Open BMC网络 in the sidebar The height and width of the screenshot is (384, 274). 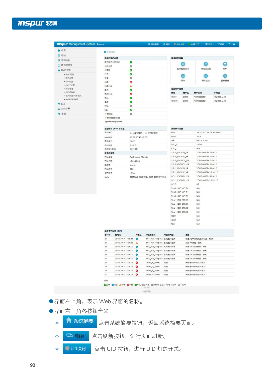(x=69, y=75)
